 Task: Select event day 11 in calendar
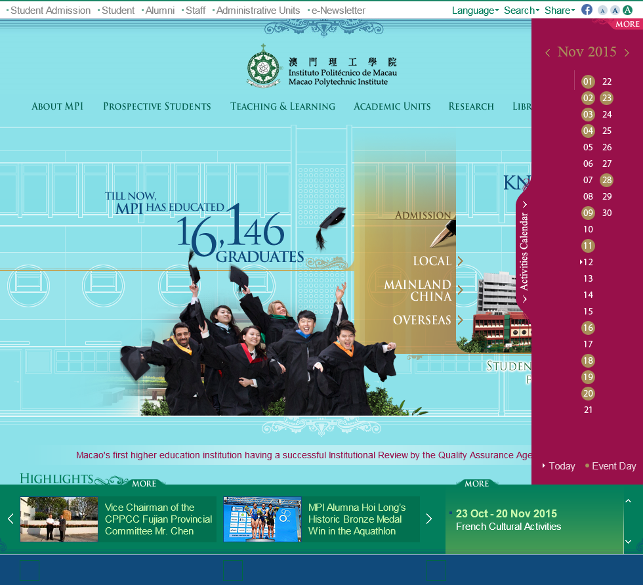pyautogui.click(x=588, y=246)
